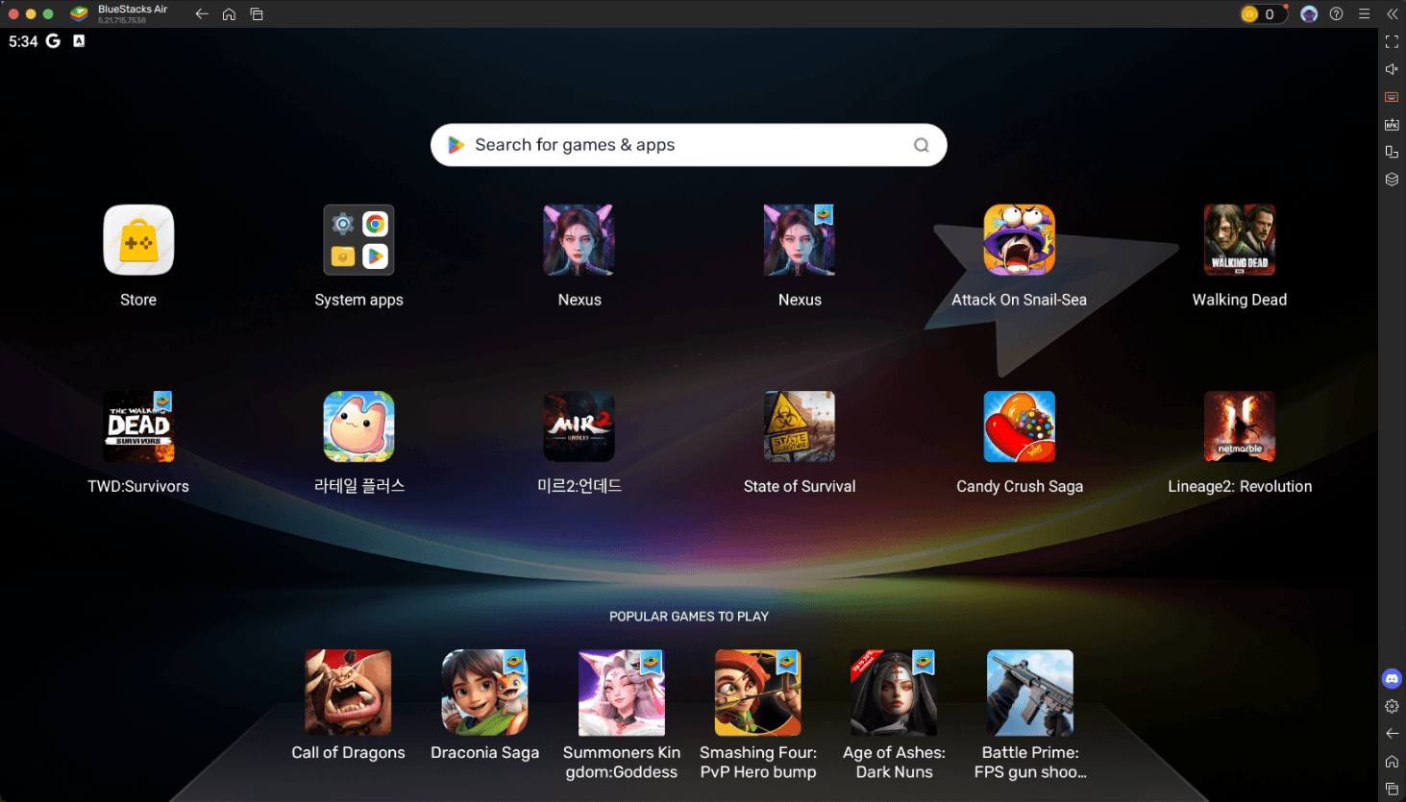
Task: Open the user profile avatar
Action: [x=1309, y=13]
